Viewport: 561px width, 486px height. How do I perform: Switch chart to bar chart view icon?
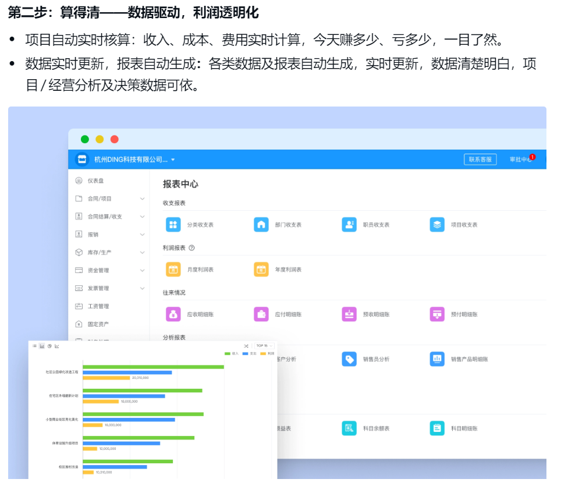coord(42,346)
